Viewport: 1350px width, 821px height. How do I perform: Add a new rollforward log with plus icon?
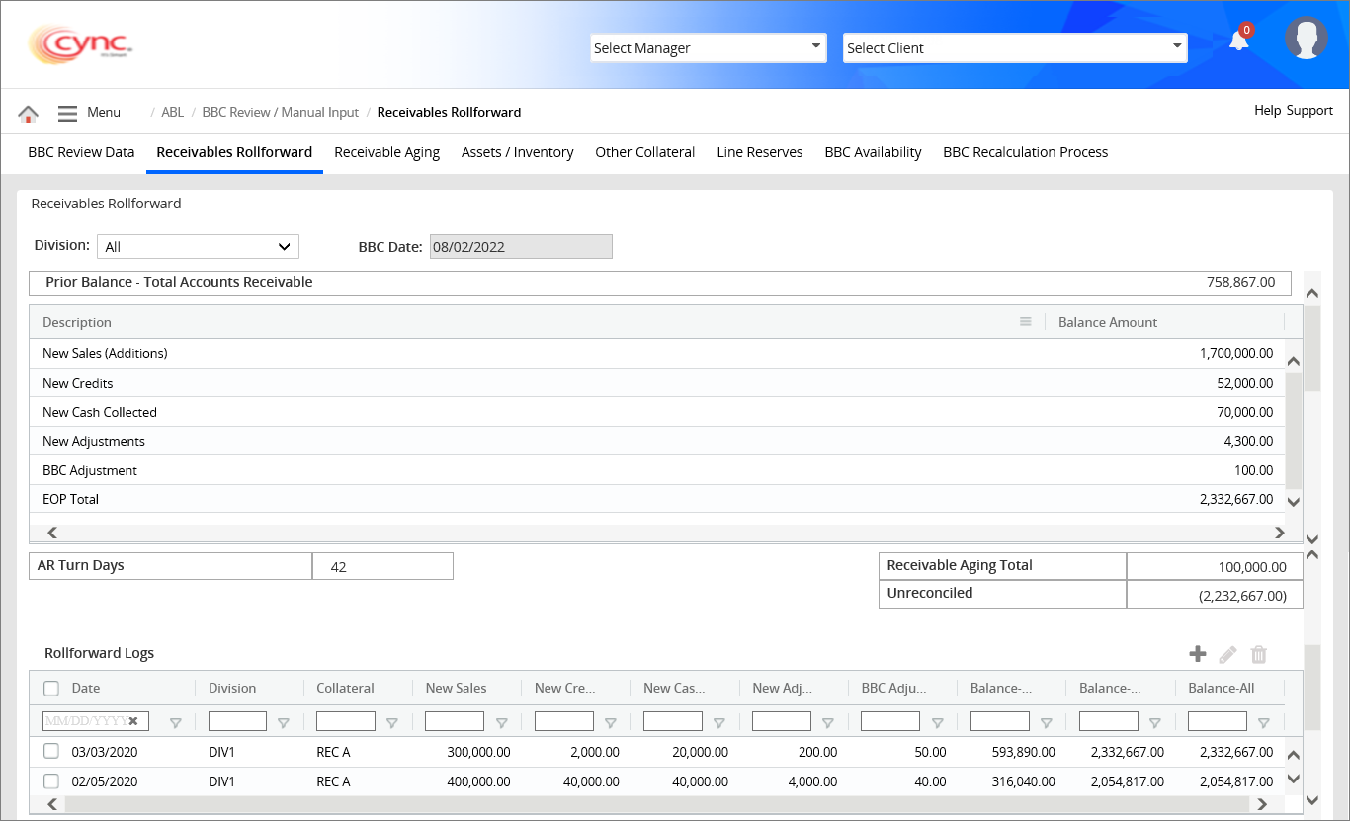(x=1197, y=654)
